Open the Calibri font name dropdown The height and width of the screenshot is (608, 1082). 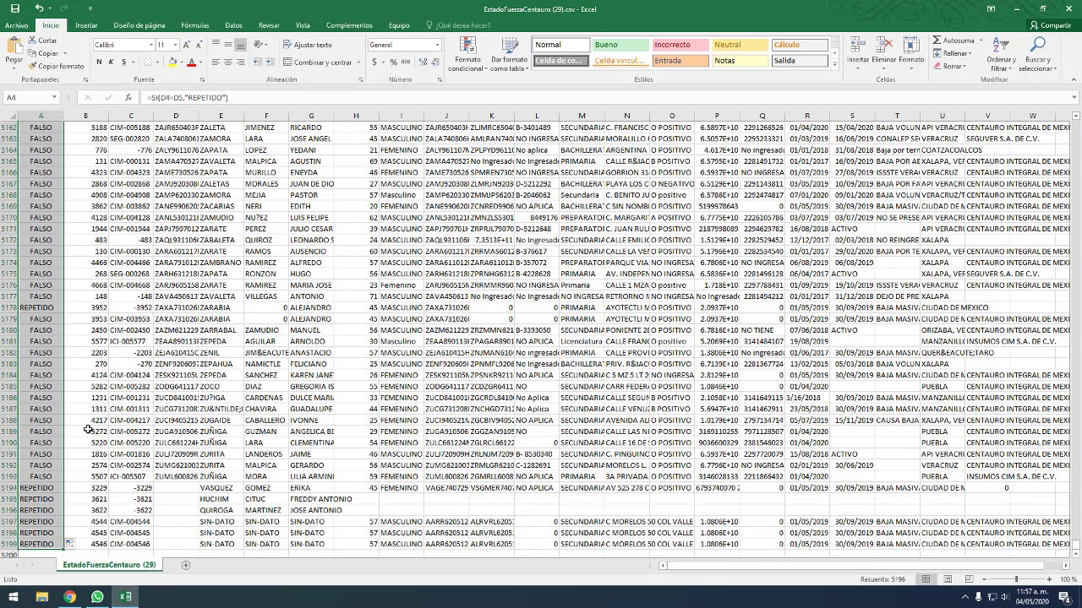point(150,45)
